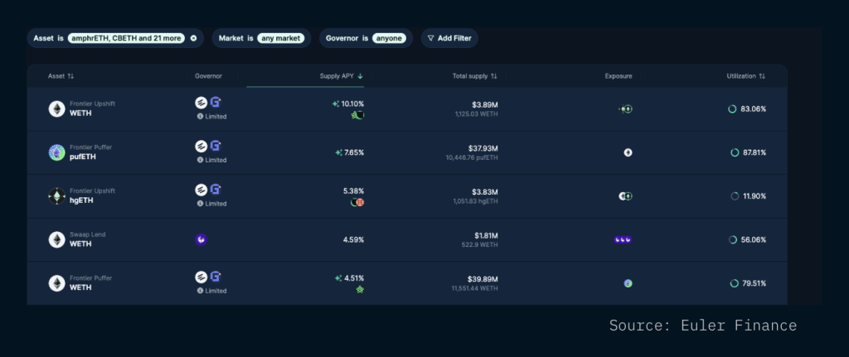Click Swaap governor icon in Swaap Lend row
The width and height of the screenshot is (849, 357).
[201, 239]
